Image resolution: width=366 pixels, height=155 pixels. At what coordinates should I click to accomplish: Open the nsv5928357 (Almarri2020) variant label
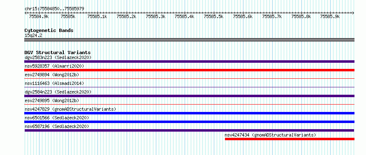point(54,66)
